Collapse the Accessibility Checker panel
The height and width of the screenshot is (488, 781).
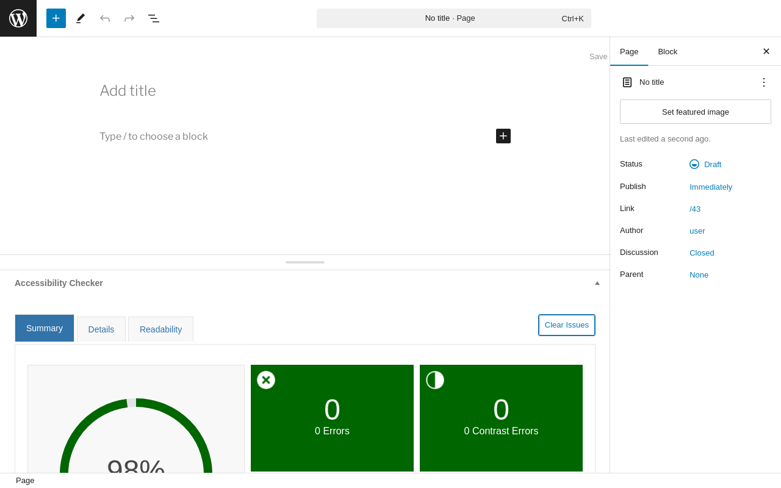597,283
